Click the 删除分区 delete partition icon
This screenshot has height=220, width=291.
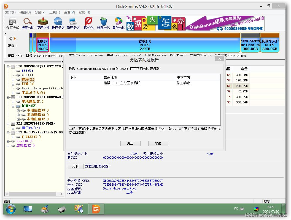coord(104,23)
